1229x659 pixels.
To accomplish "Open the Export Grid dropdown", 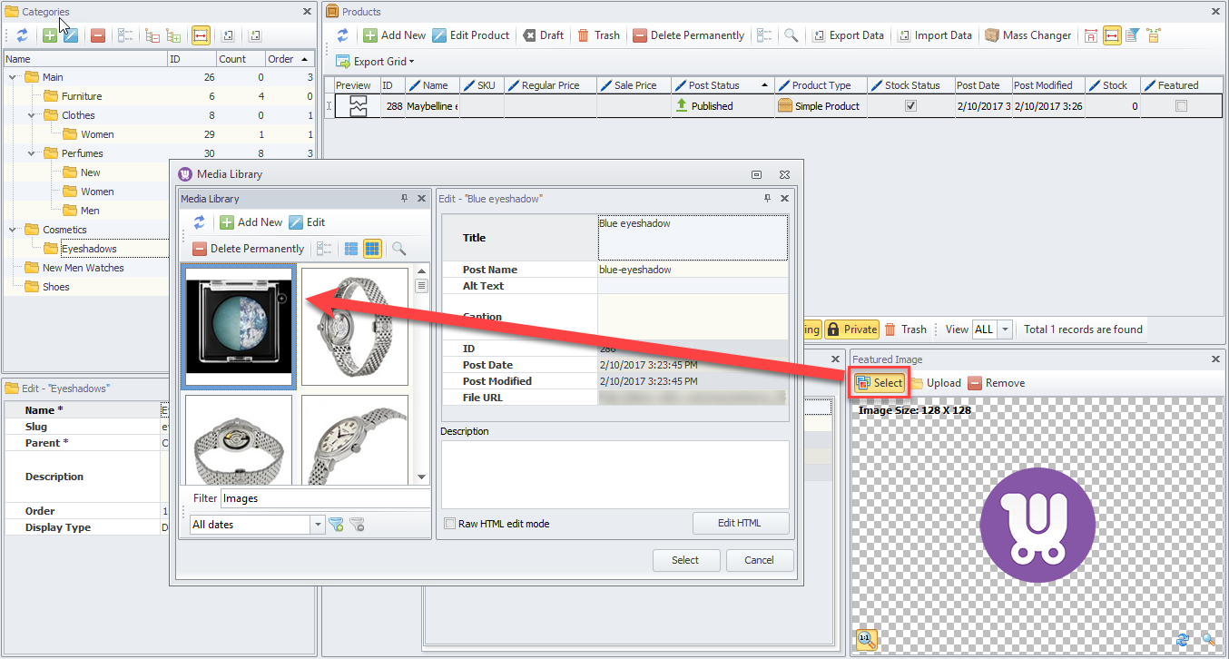I will (375, 62).
